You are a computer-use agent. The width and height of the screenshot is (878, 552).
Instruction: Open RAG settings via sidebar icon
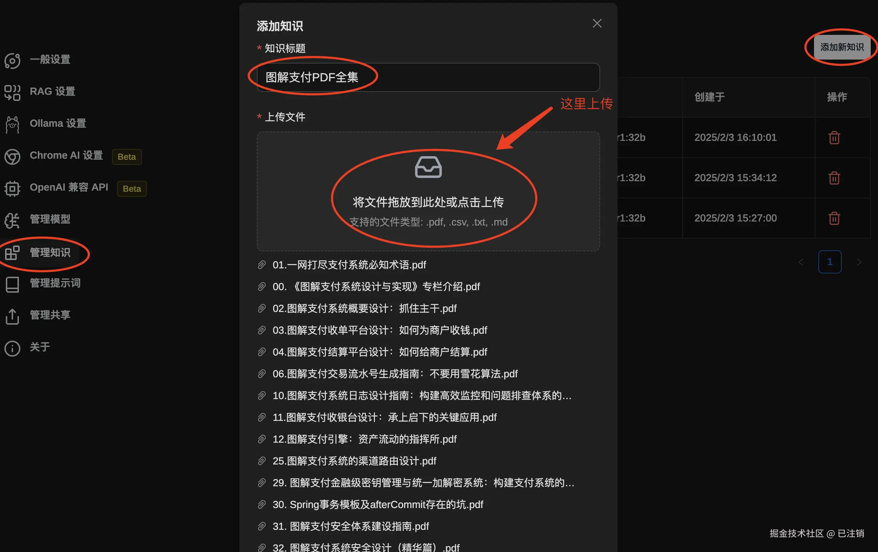click(12, 92)
